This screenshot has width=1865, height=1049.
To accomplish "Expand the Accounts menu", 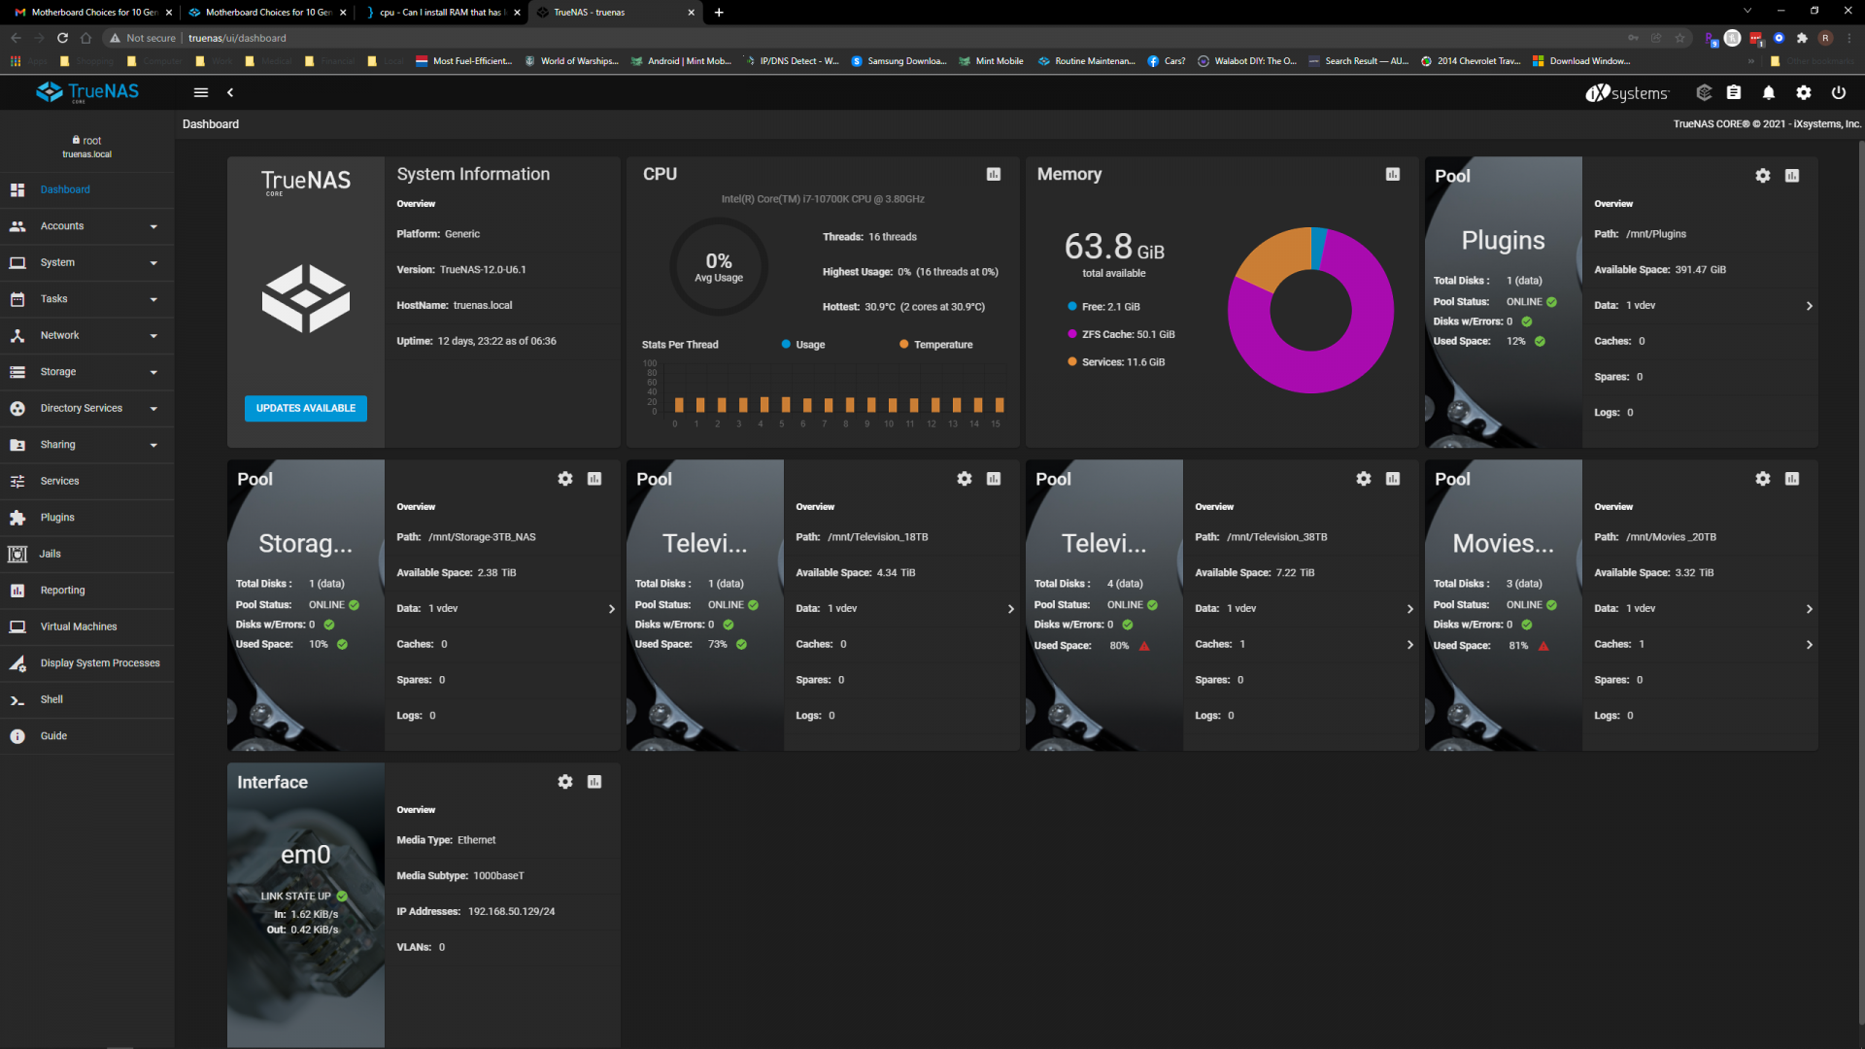I will coord(86,226).
